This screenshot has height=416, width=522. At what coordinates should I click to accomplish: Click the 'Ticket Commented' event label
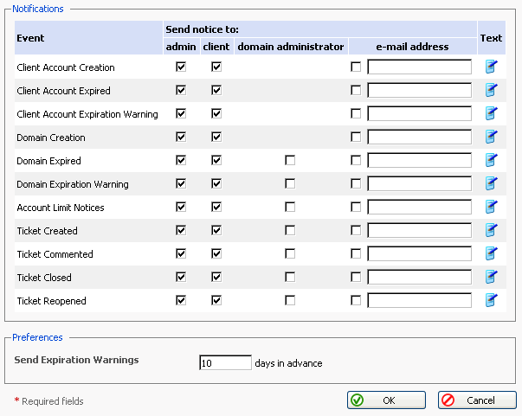(55, 254)
